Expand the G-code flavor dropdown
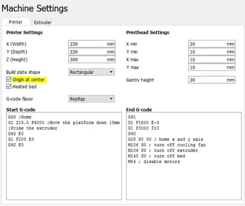Screen dimensions: 245x206 point(91,99)
